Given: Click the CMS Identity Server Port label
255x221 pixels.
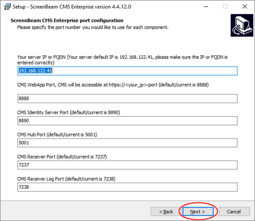Looking at the screenshot, I should (x=68, y=113).
